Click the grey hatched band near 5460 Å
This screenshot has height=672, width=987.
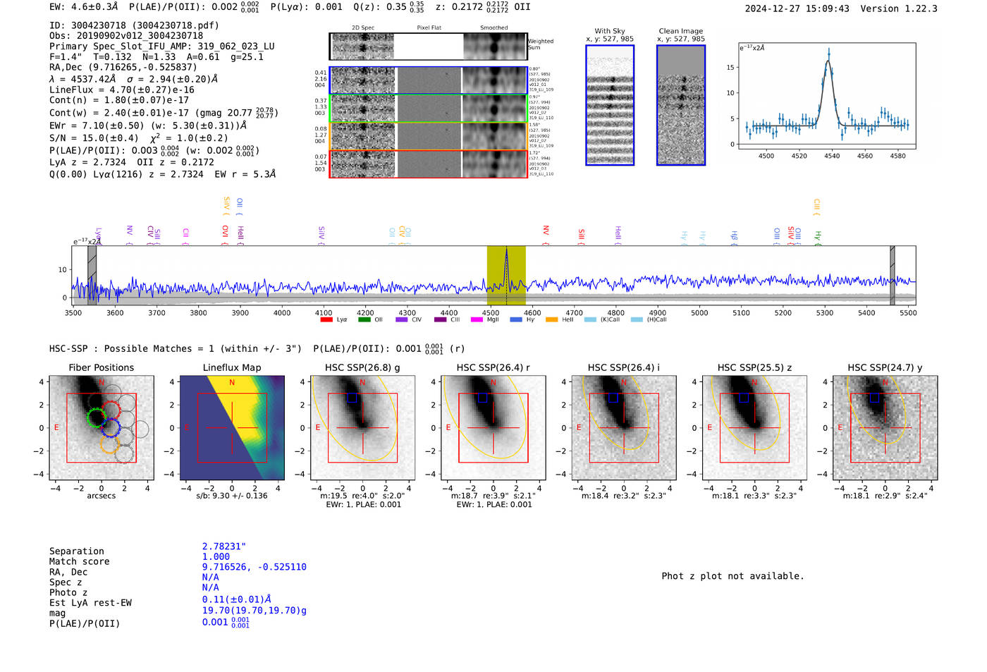[x=892, y=276]
